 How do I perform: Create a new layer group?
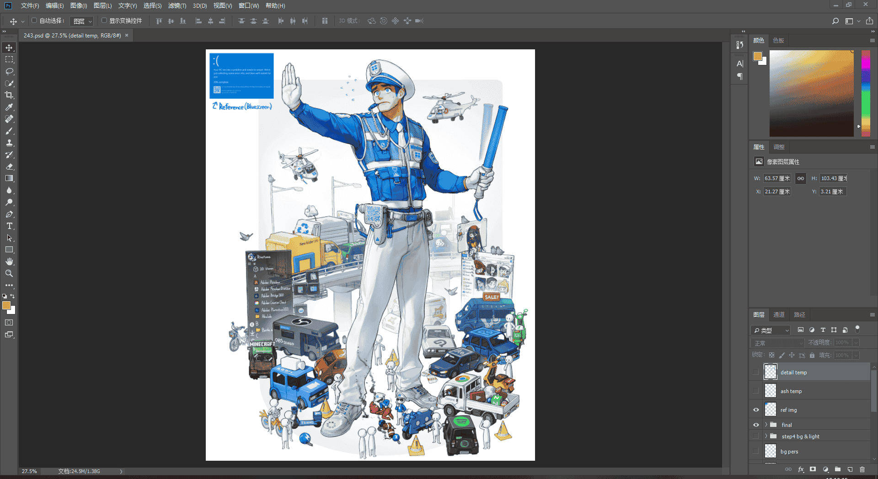coord(838,469)
